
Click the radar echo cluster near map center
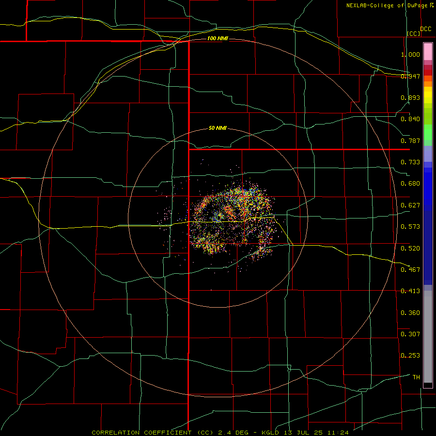[232, 219]
